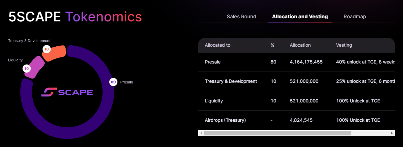Click the 5SCAPE logo in chart center

pyautogui.click(x=67, y=92)
